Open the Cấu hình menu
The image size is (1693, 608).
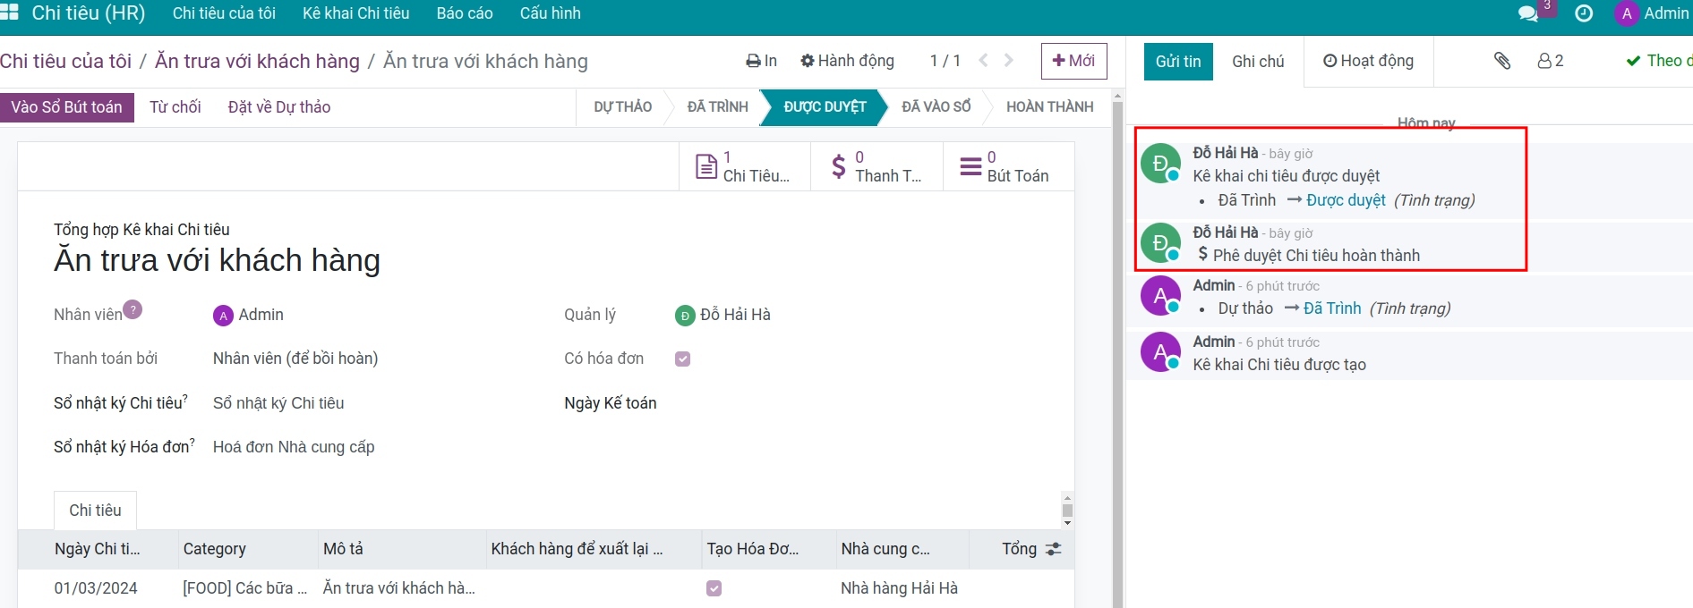pos(550,13)
